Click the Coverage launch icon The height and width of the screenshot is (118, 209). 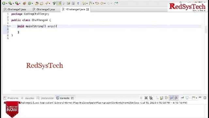(10, 3)
